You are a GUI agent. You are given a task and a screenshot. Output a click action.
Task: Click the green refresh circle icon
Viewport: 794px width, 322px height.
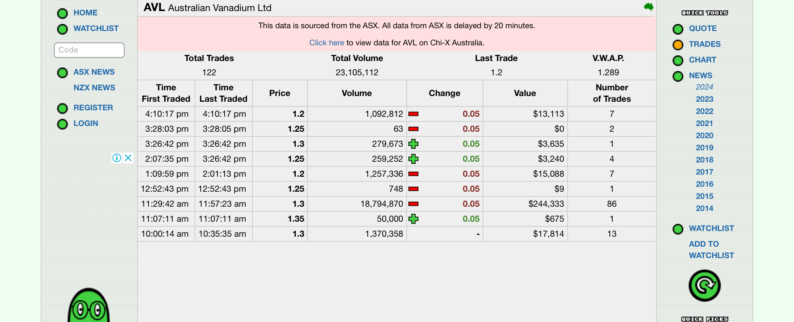[704, 286]
